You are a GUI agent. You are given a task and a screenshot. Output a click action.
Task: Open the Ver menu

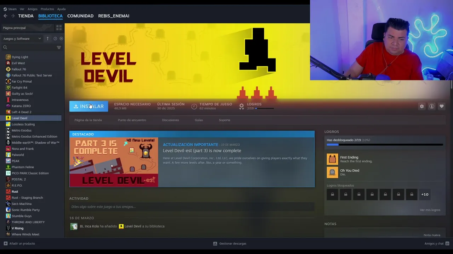22,9
